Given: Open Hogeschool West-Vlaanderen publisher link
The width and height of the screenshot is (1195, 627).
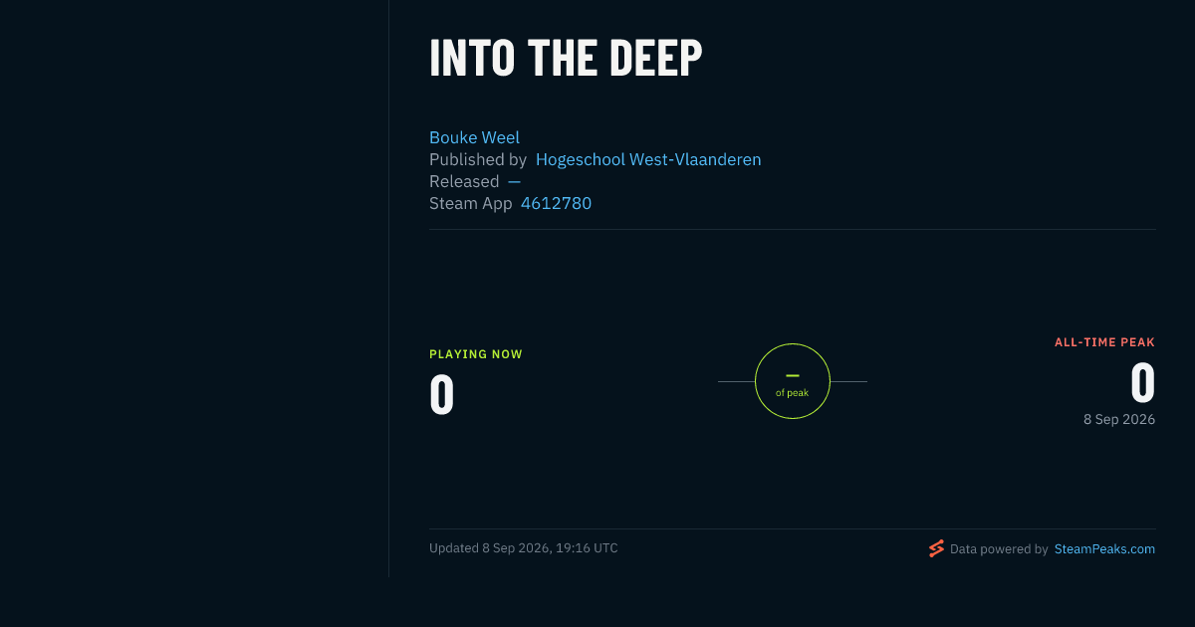Looking at the screenshot, I should click(x=648, y=159).
